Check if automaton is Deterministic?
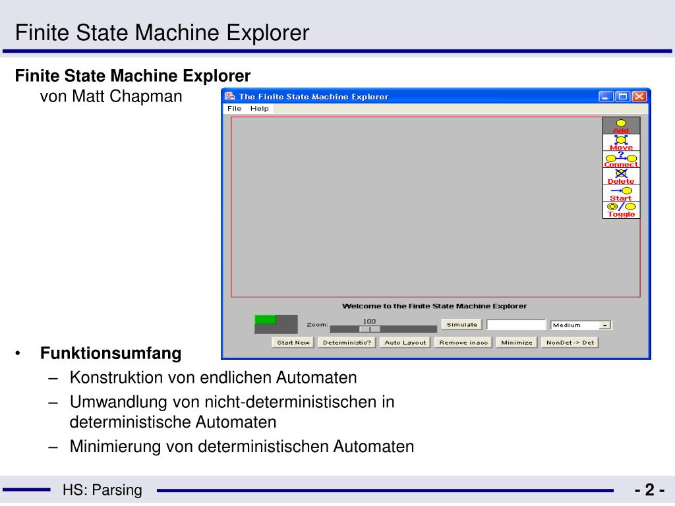The width and height of the screenshot is (675, 506). point(347,343)
